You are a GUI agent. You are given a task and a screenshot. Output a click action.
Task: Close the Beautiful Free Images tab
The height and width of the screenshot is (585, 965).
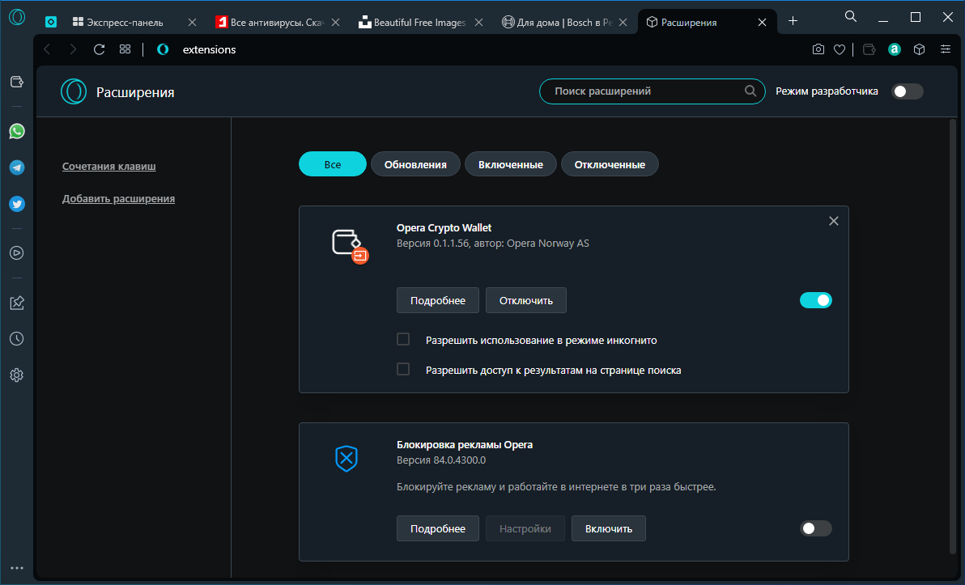(478, 22)
